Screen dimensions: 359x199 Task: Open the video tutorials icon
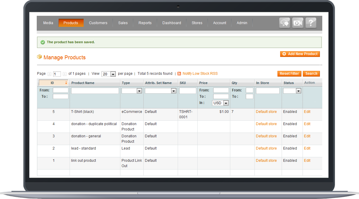[x=297, y=23]
